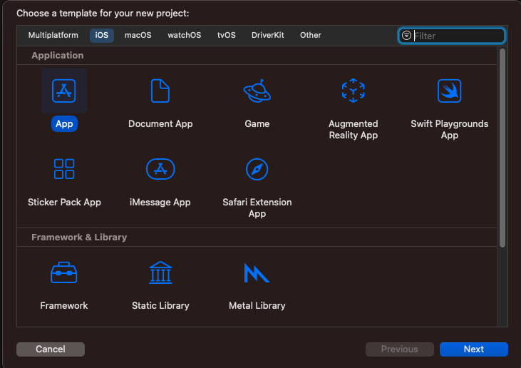Switch to the Multiplatform tab
Viewport: 521px width, 368px height.
click(53, 35)
